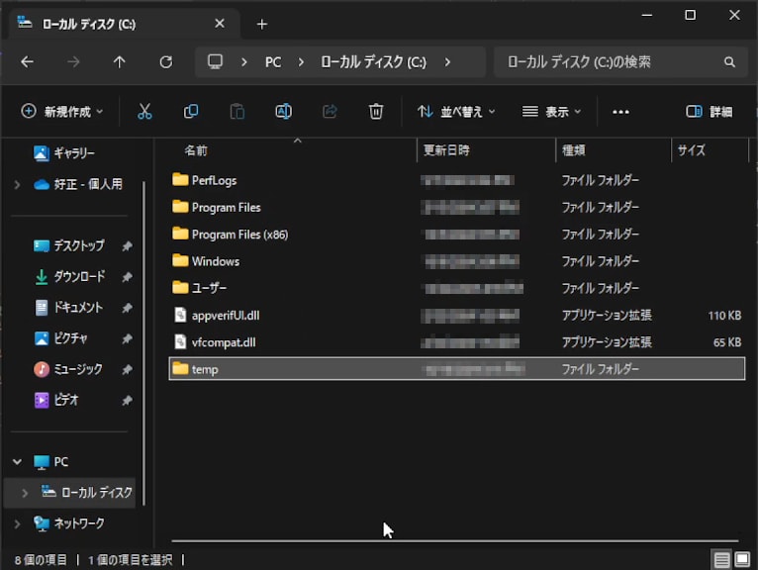Click the search magnifier icon
This screenshot has height=570, width=758.
click(x=729, y=62)
